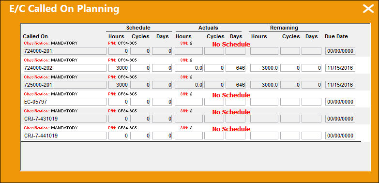379x183 pixels.
Task: Click Remaining Hours 3000:0 for 724000-202
Action: (x=264, y=68)
